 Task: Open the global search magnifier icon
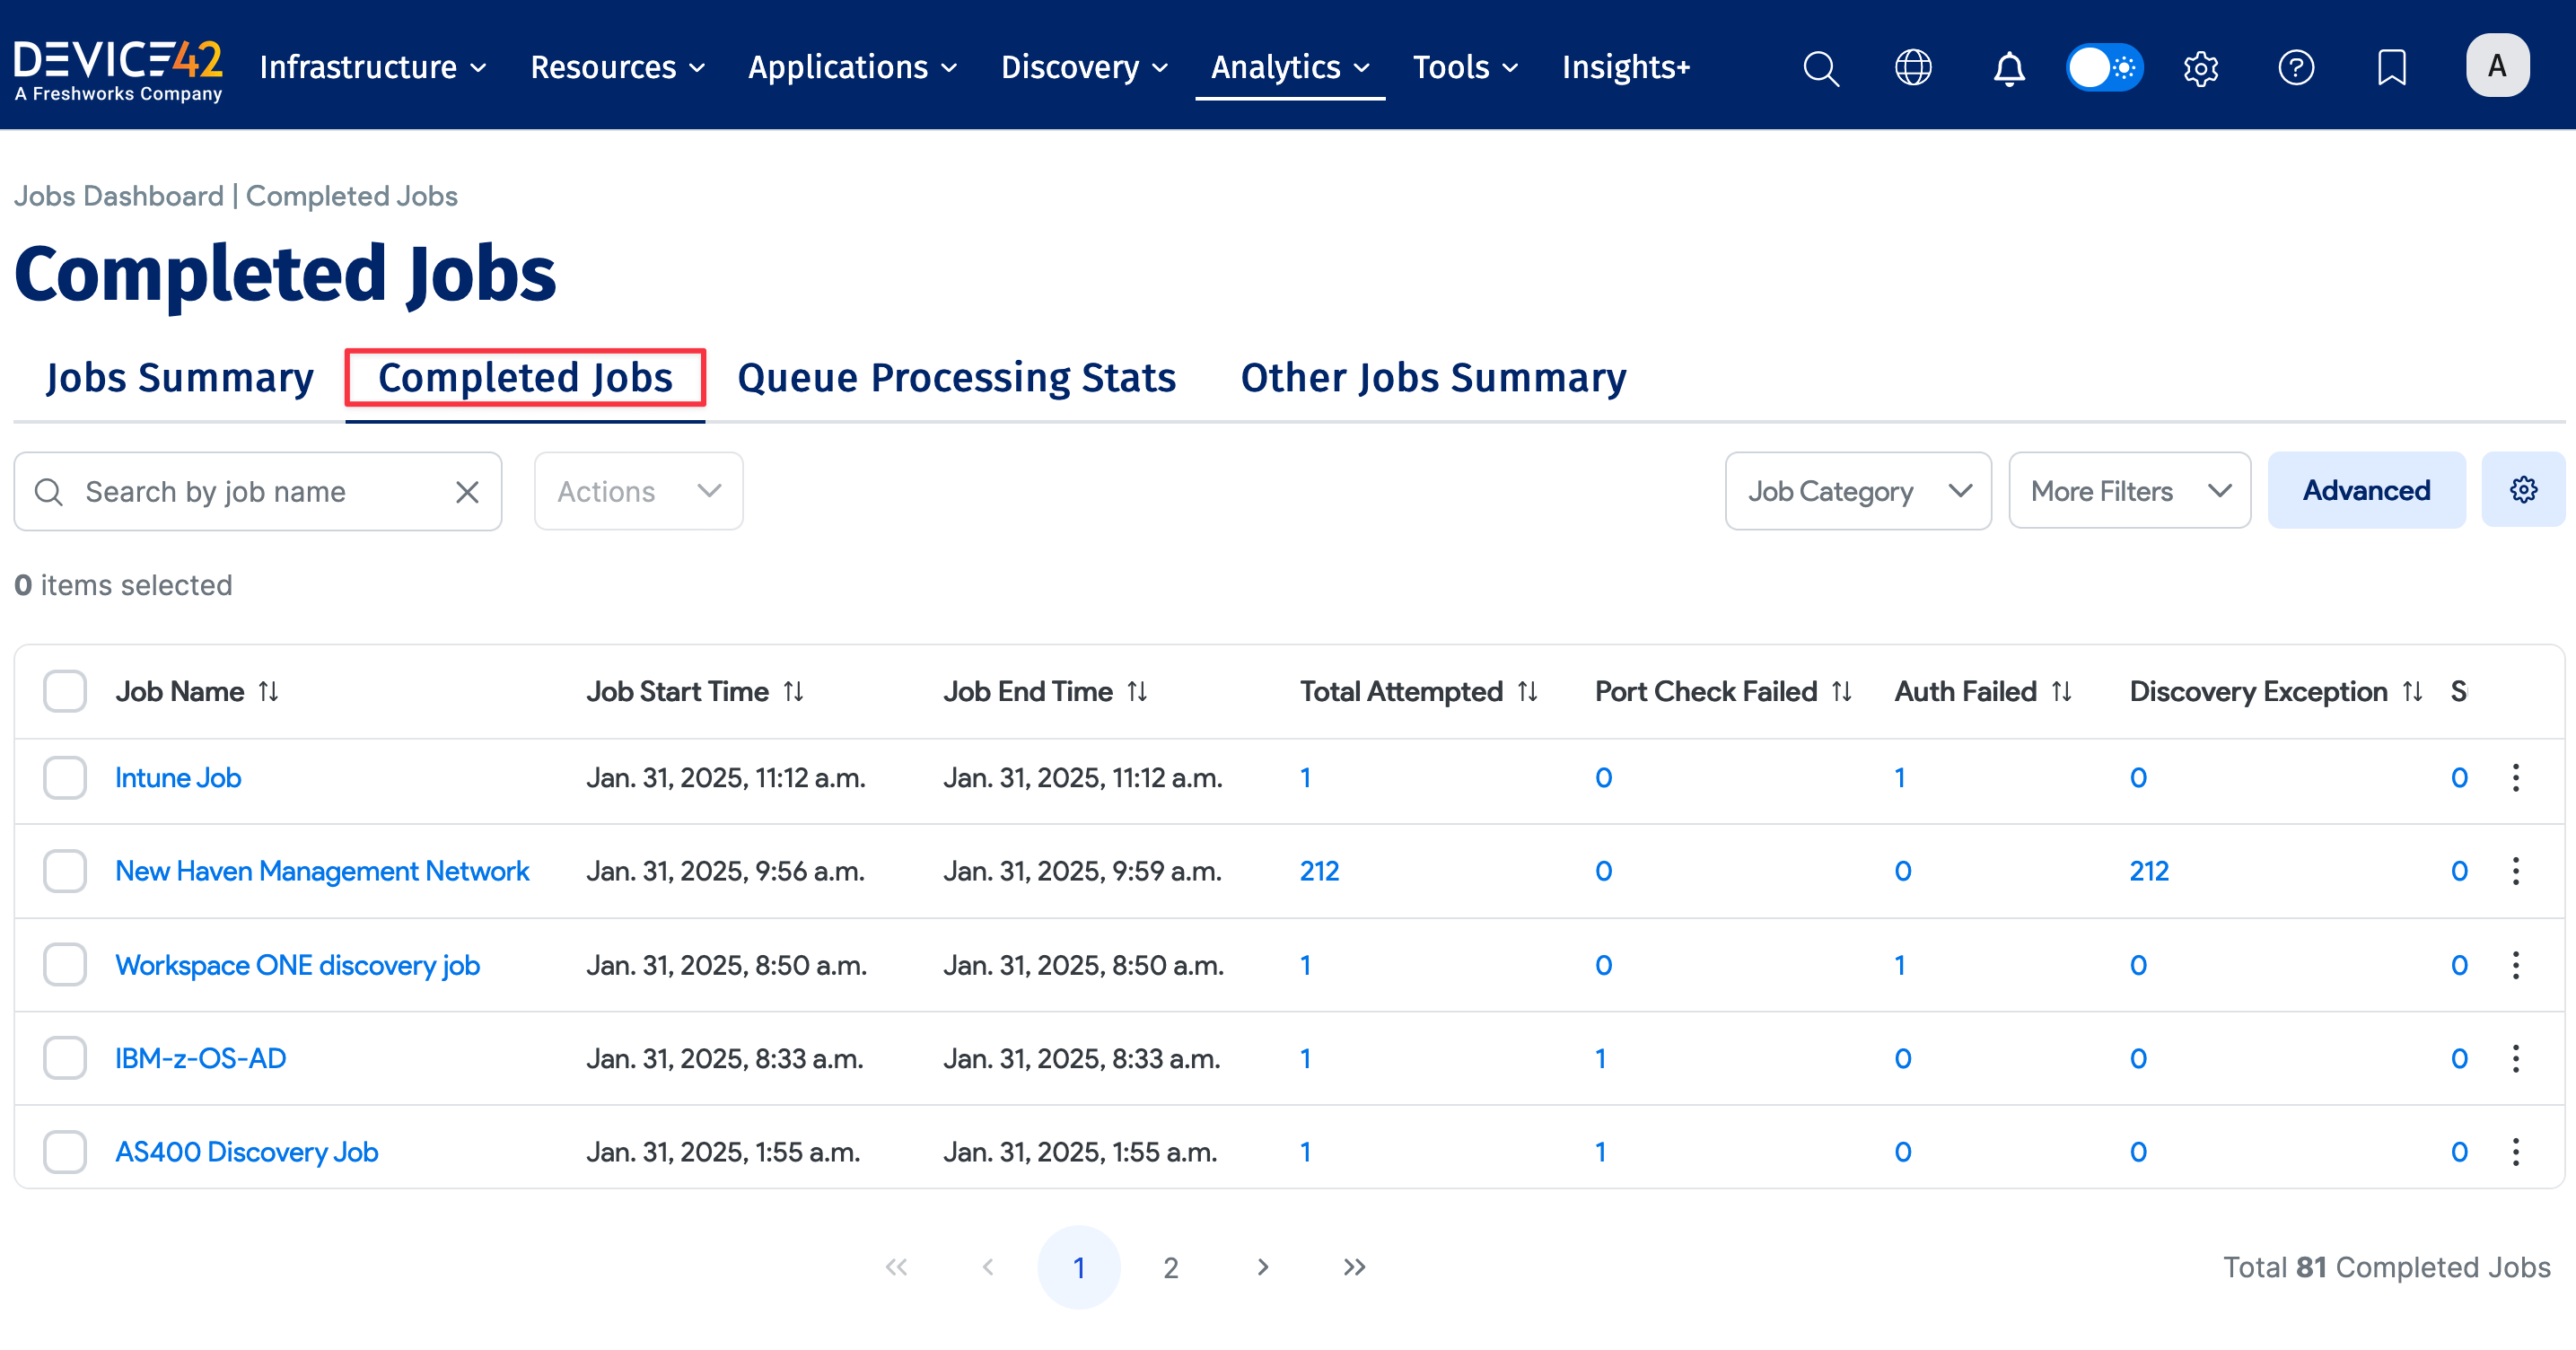1820,67
